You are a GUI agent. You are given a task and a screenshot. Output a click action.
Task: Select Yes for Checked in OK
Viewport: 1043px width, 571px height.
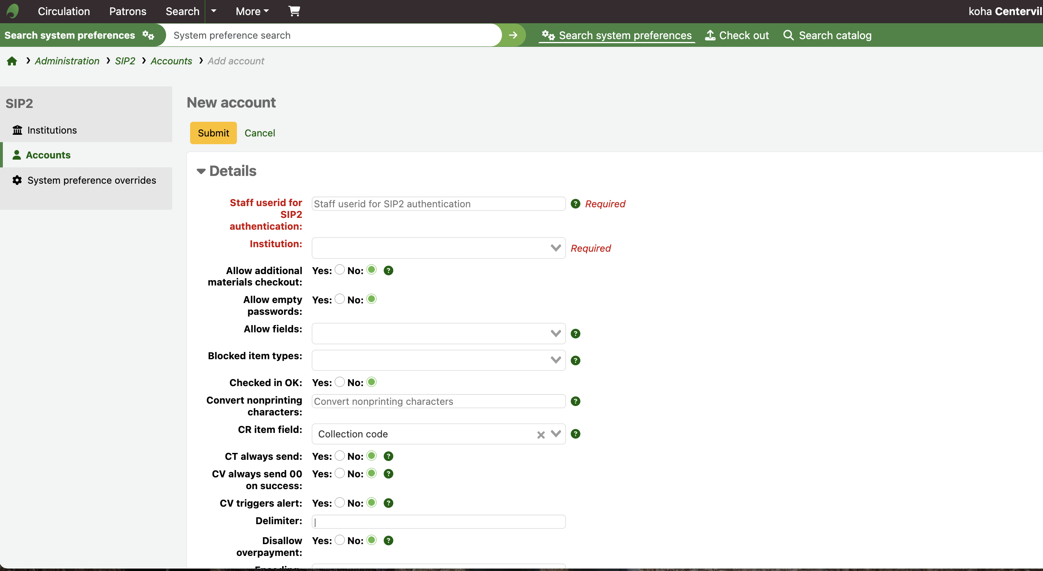click(340, 382)
